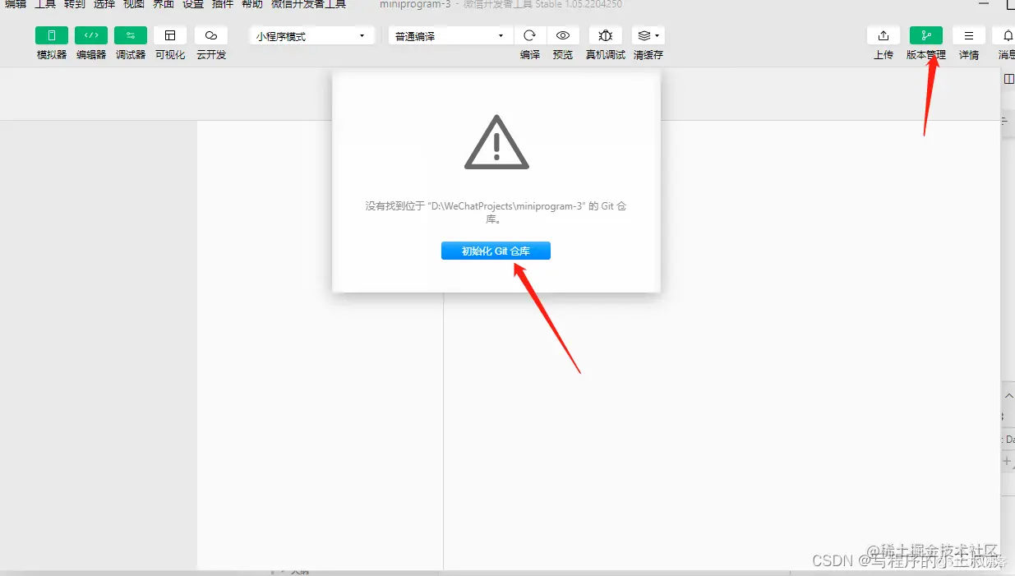Open the 帮助 menu
Image resolution: width=1015 pixels, height=576 pixels.
click(x=252, y=4)
